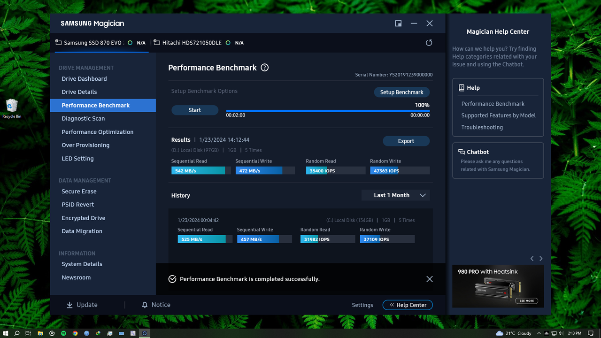Click the 980 PRO with Heatsink ad thumbnail
Screen dimensions: 601x338
pyautogui.click(x=498, y=286)
